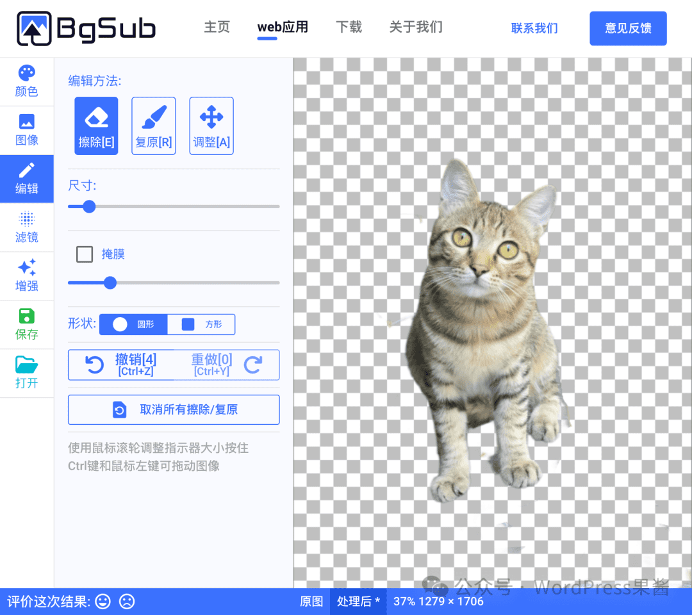Click 取消所有擦除/复原 reset button
This screenshot has width=692, height=615.
coord(174,410)
